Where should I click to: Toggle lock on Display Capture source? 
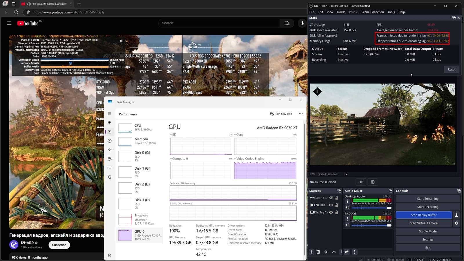pos(337,212)
